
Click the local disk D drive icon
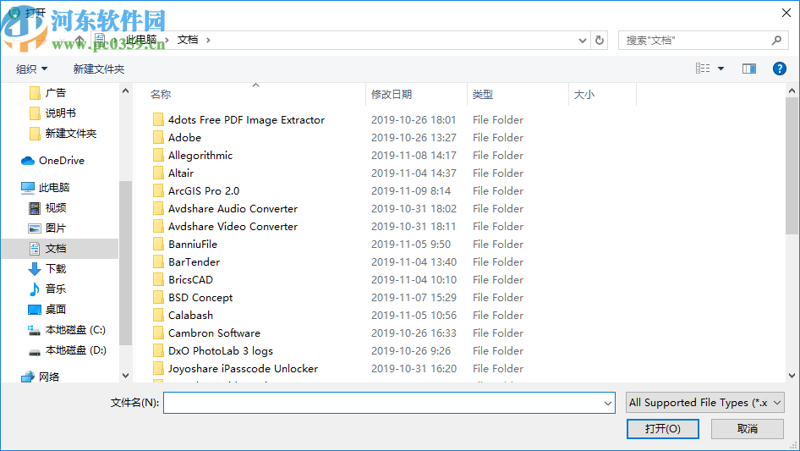coord(34,351)
